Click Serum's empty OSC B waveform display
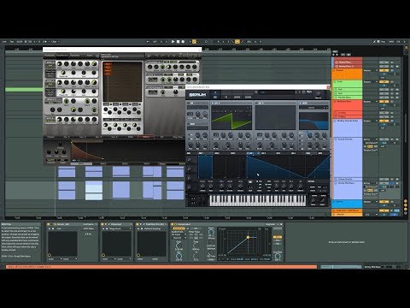Image resolution: width=410 pixels, height=308 pixels. tap(276, 117)
